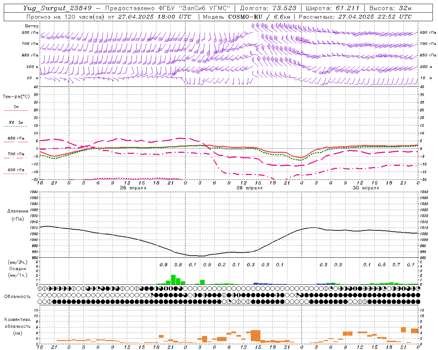Select the Давление axis title
This screenshot has height=350, width=438.
18,211
